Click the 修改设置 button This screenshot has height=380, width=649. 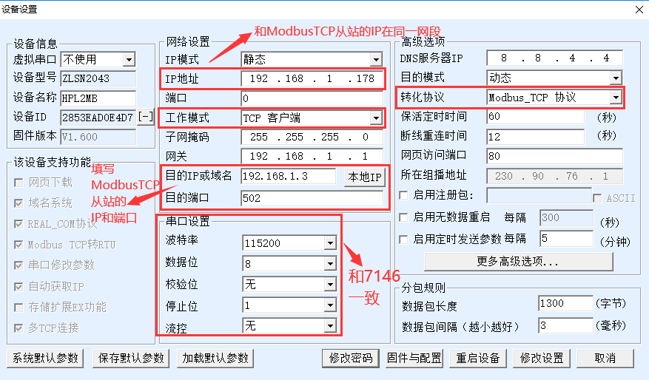[542, 358]
